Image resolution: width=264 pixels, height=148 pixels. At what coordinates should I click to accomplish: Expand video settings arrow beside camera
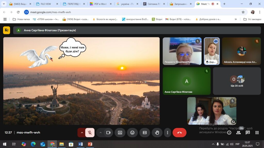point(101,133)
